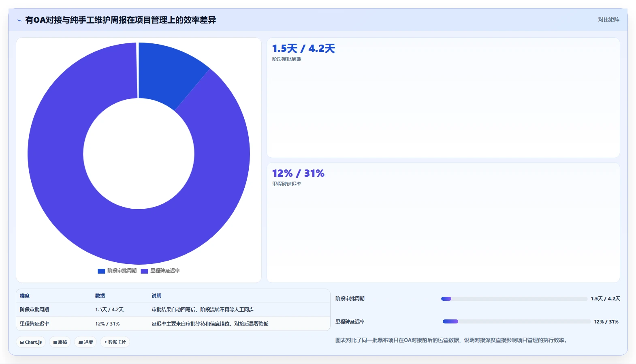This screenshot has width=636, height=364.
Task: Toggle the 阶段审批周期 legend swatch
Action: [101, 271]
